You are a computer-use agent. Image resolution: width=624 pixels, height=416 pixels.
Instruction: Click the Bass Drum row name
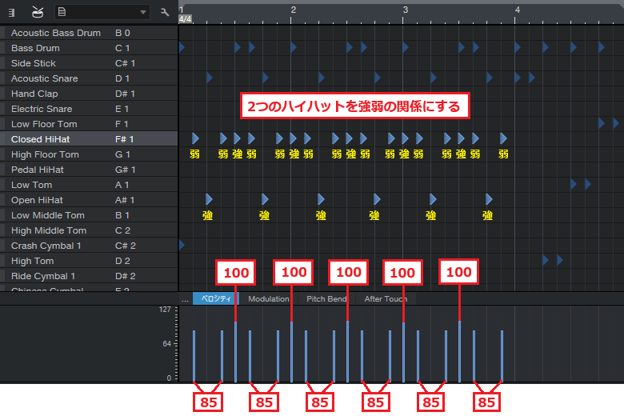[35, 48]
